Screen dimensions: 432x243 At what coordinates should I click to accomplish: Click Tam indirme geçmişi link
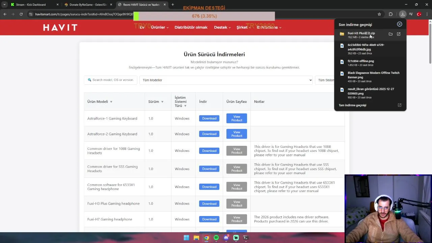[x=352, y=105]
